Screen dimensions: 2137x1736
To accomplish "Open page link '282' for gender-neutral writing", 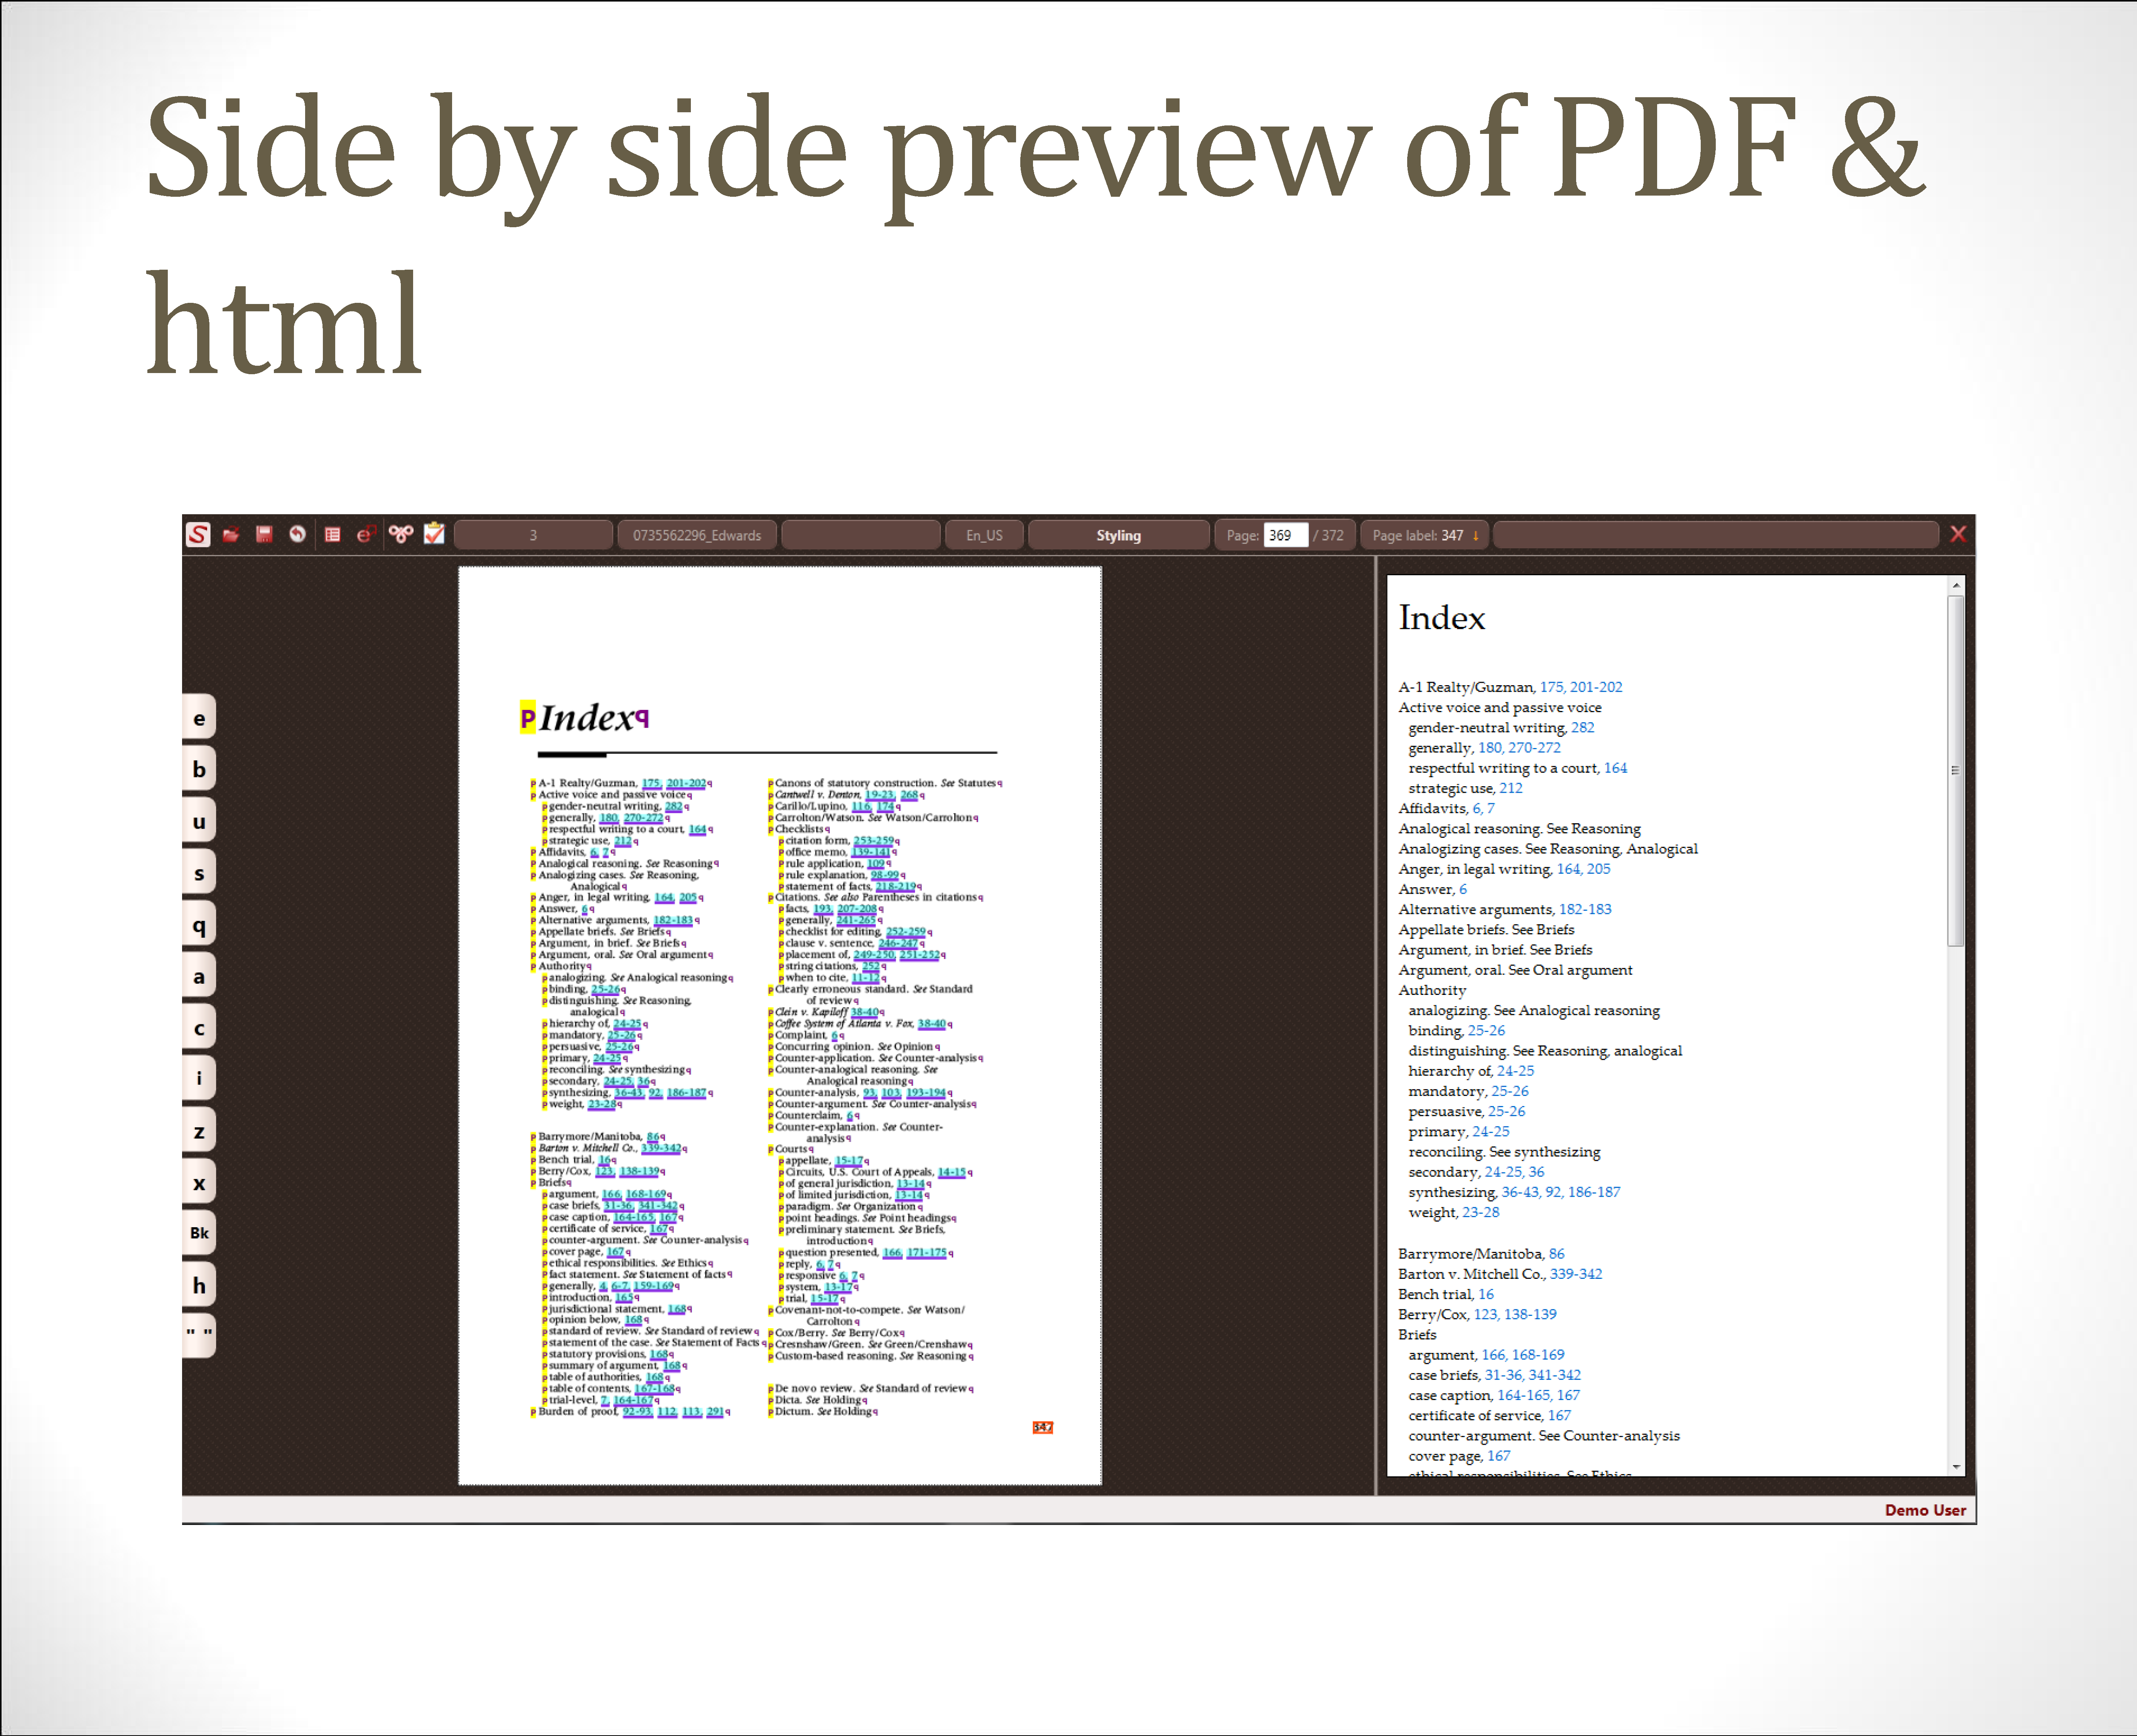I will (1583, 728).
